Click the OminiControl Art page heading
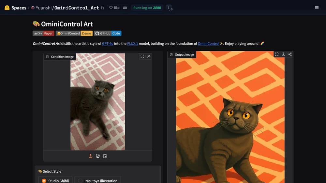The image size is (326, 183). 63,24
